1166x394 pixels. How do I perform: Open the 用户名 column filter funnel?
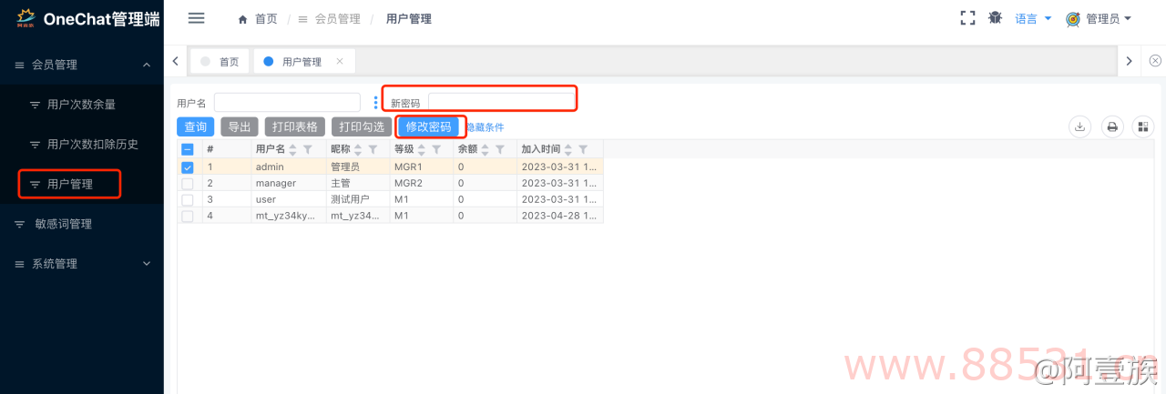308,149
